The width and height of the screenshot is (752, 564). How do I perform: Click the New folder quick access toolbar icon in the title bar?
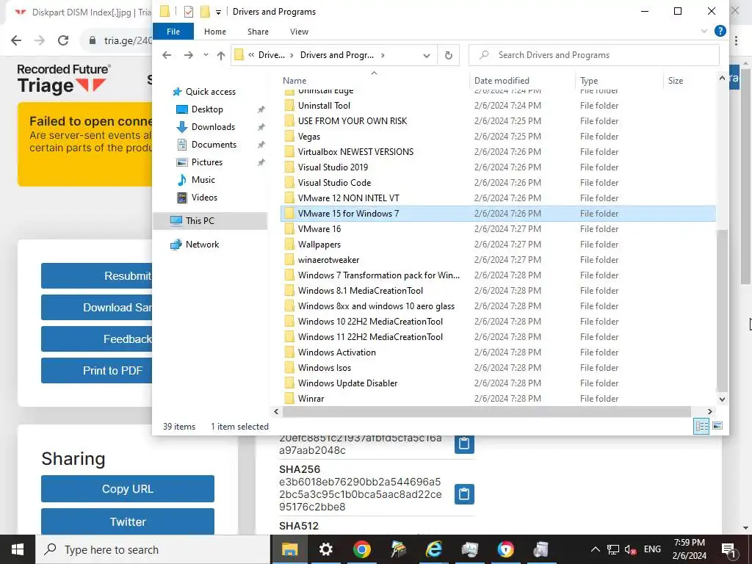(205, 12)
